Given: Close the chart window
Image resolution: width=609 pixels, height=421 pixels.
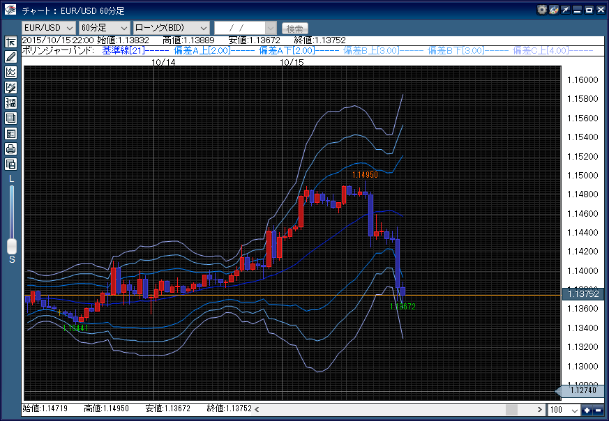Looking at the screenshot, I should [x=601, y=10].
